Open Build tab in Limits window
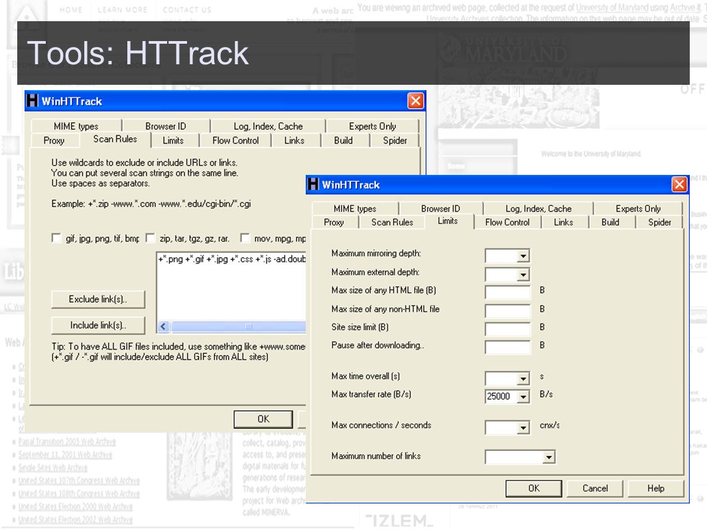The width and height of the screenshot is (707, 530). pos(611,222)
